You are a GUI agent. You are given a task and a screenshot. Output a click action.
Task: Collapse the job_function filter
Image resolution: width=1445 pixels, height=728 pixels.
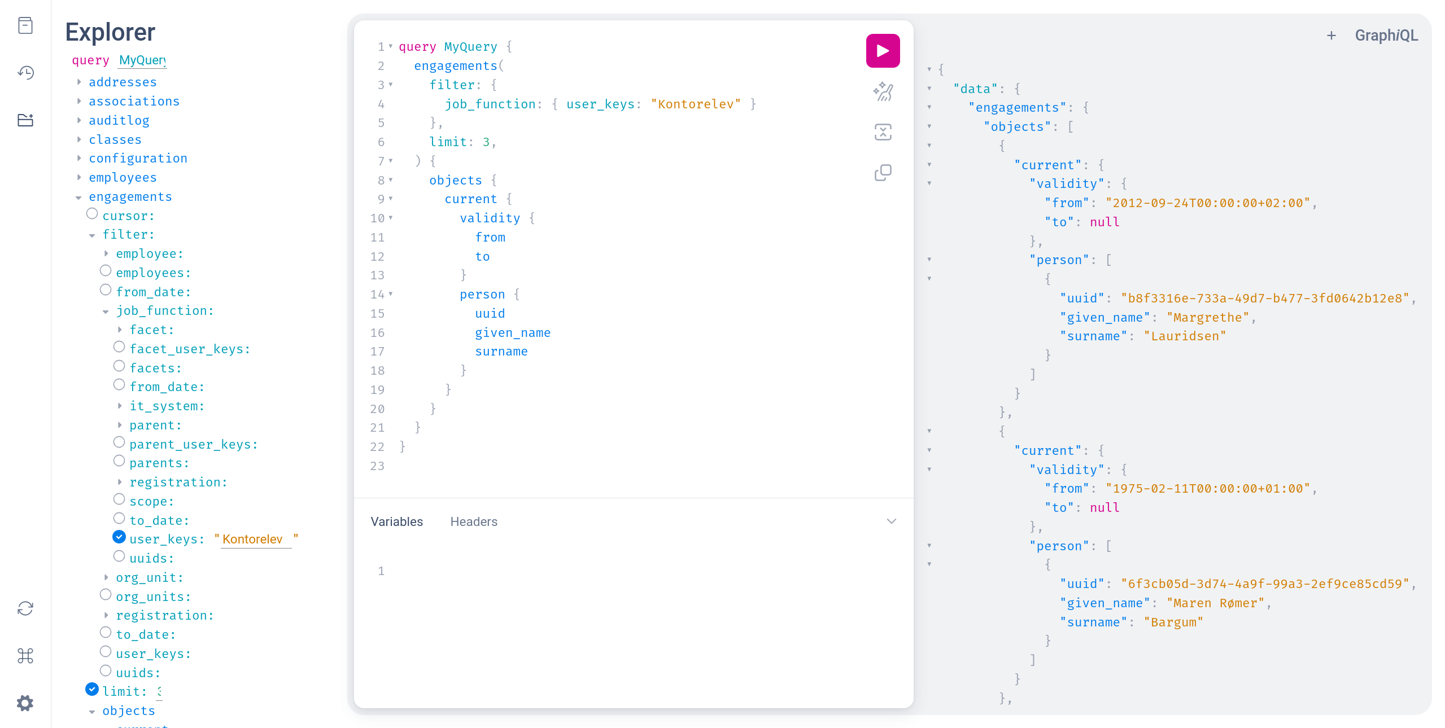click(106, 312)
